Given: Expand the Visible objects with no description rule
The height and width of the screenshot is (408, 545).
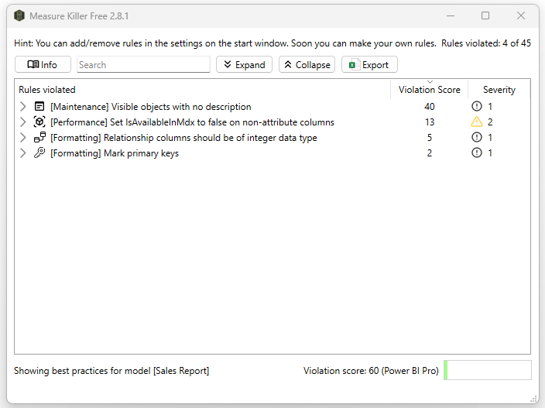Looking at the screenshot, I should coord(23,107).
